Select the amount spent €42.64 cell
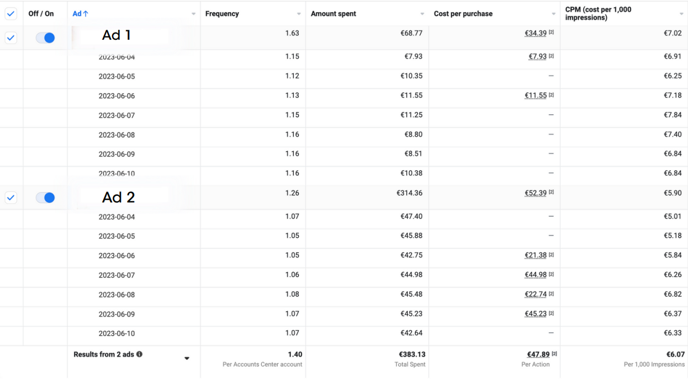Image resolution: width=688 pixels, height=379 pixels. (411, 333)
